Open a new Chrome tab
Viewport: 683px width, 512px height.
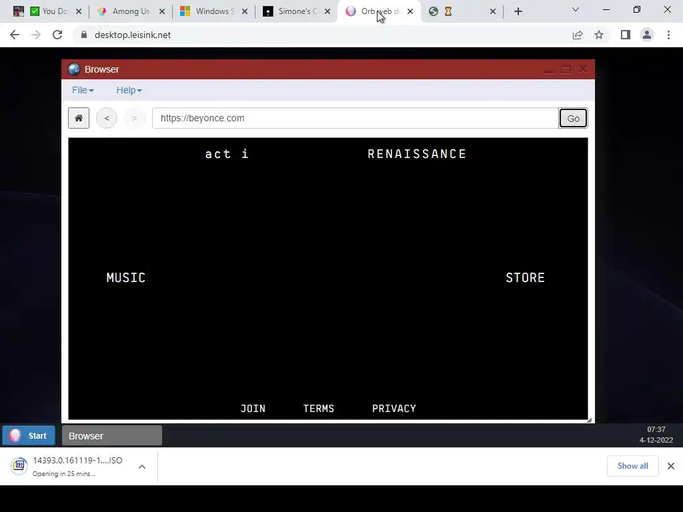(x=518, y=12)
